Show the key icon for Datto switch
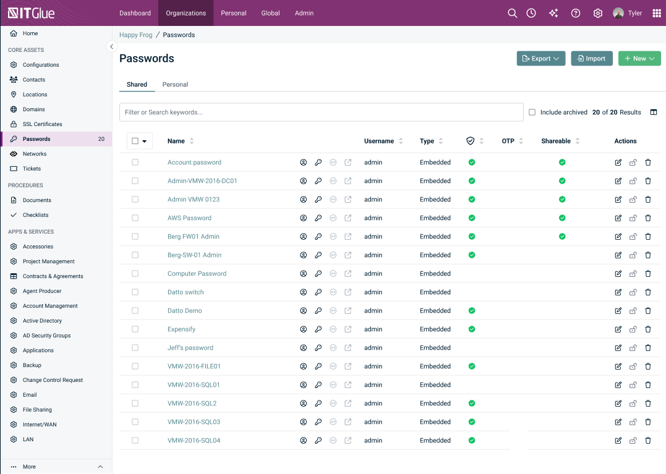The height and width of the screenshot is (474, 666). (x=318, y=292)
